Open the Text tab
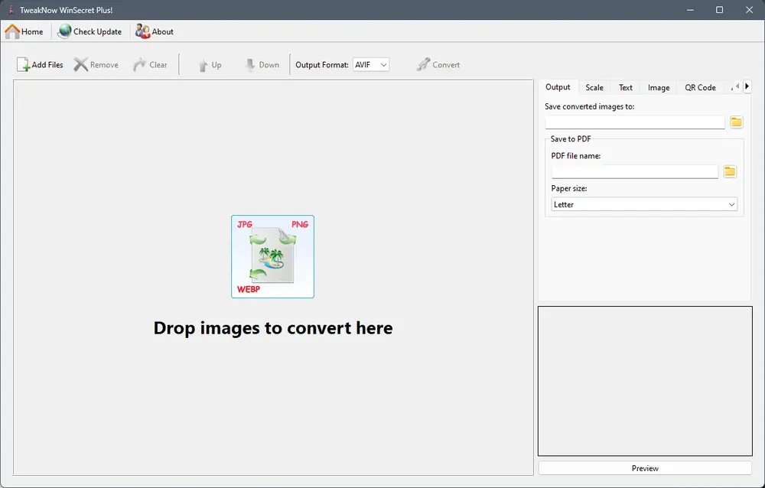 [626, 87]
